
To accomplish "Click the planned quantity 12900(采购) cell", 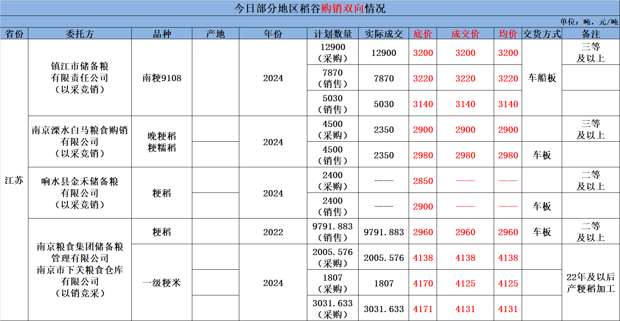I will point(333,52).
